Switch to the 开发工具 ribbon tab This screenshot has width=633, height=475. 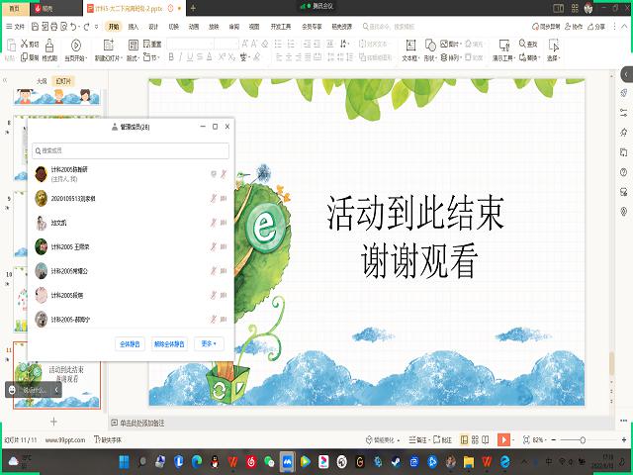coord(281,27)
